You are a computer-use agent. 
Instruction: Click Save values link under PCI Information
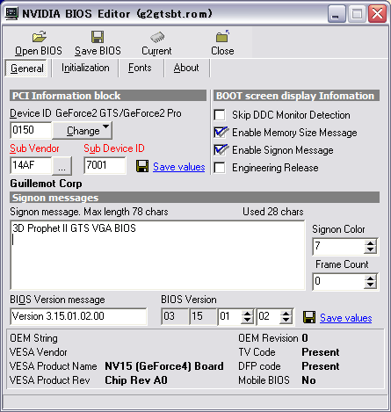[179, 167]
